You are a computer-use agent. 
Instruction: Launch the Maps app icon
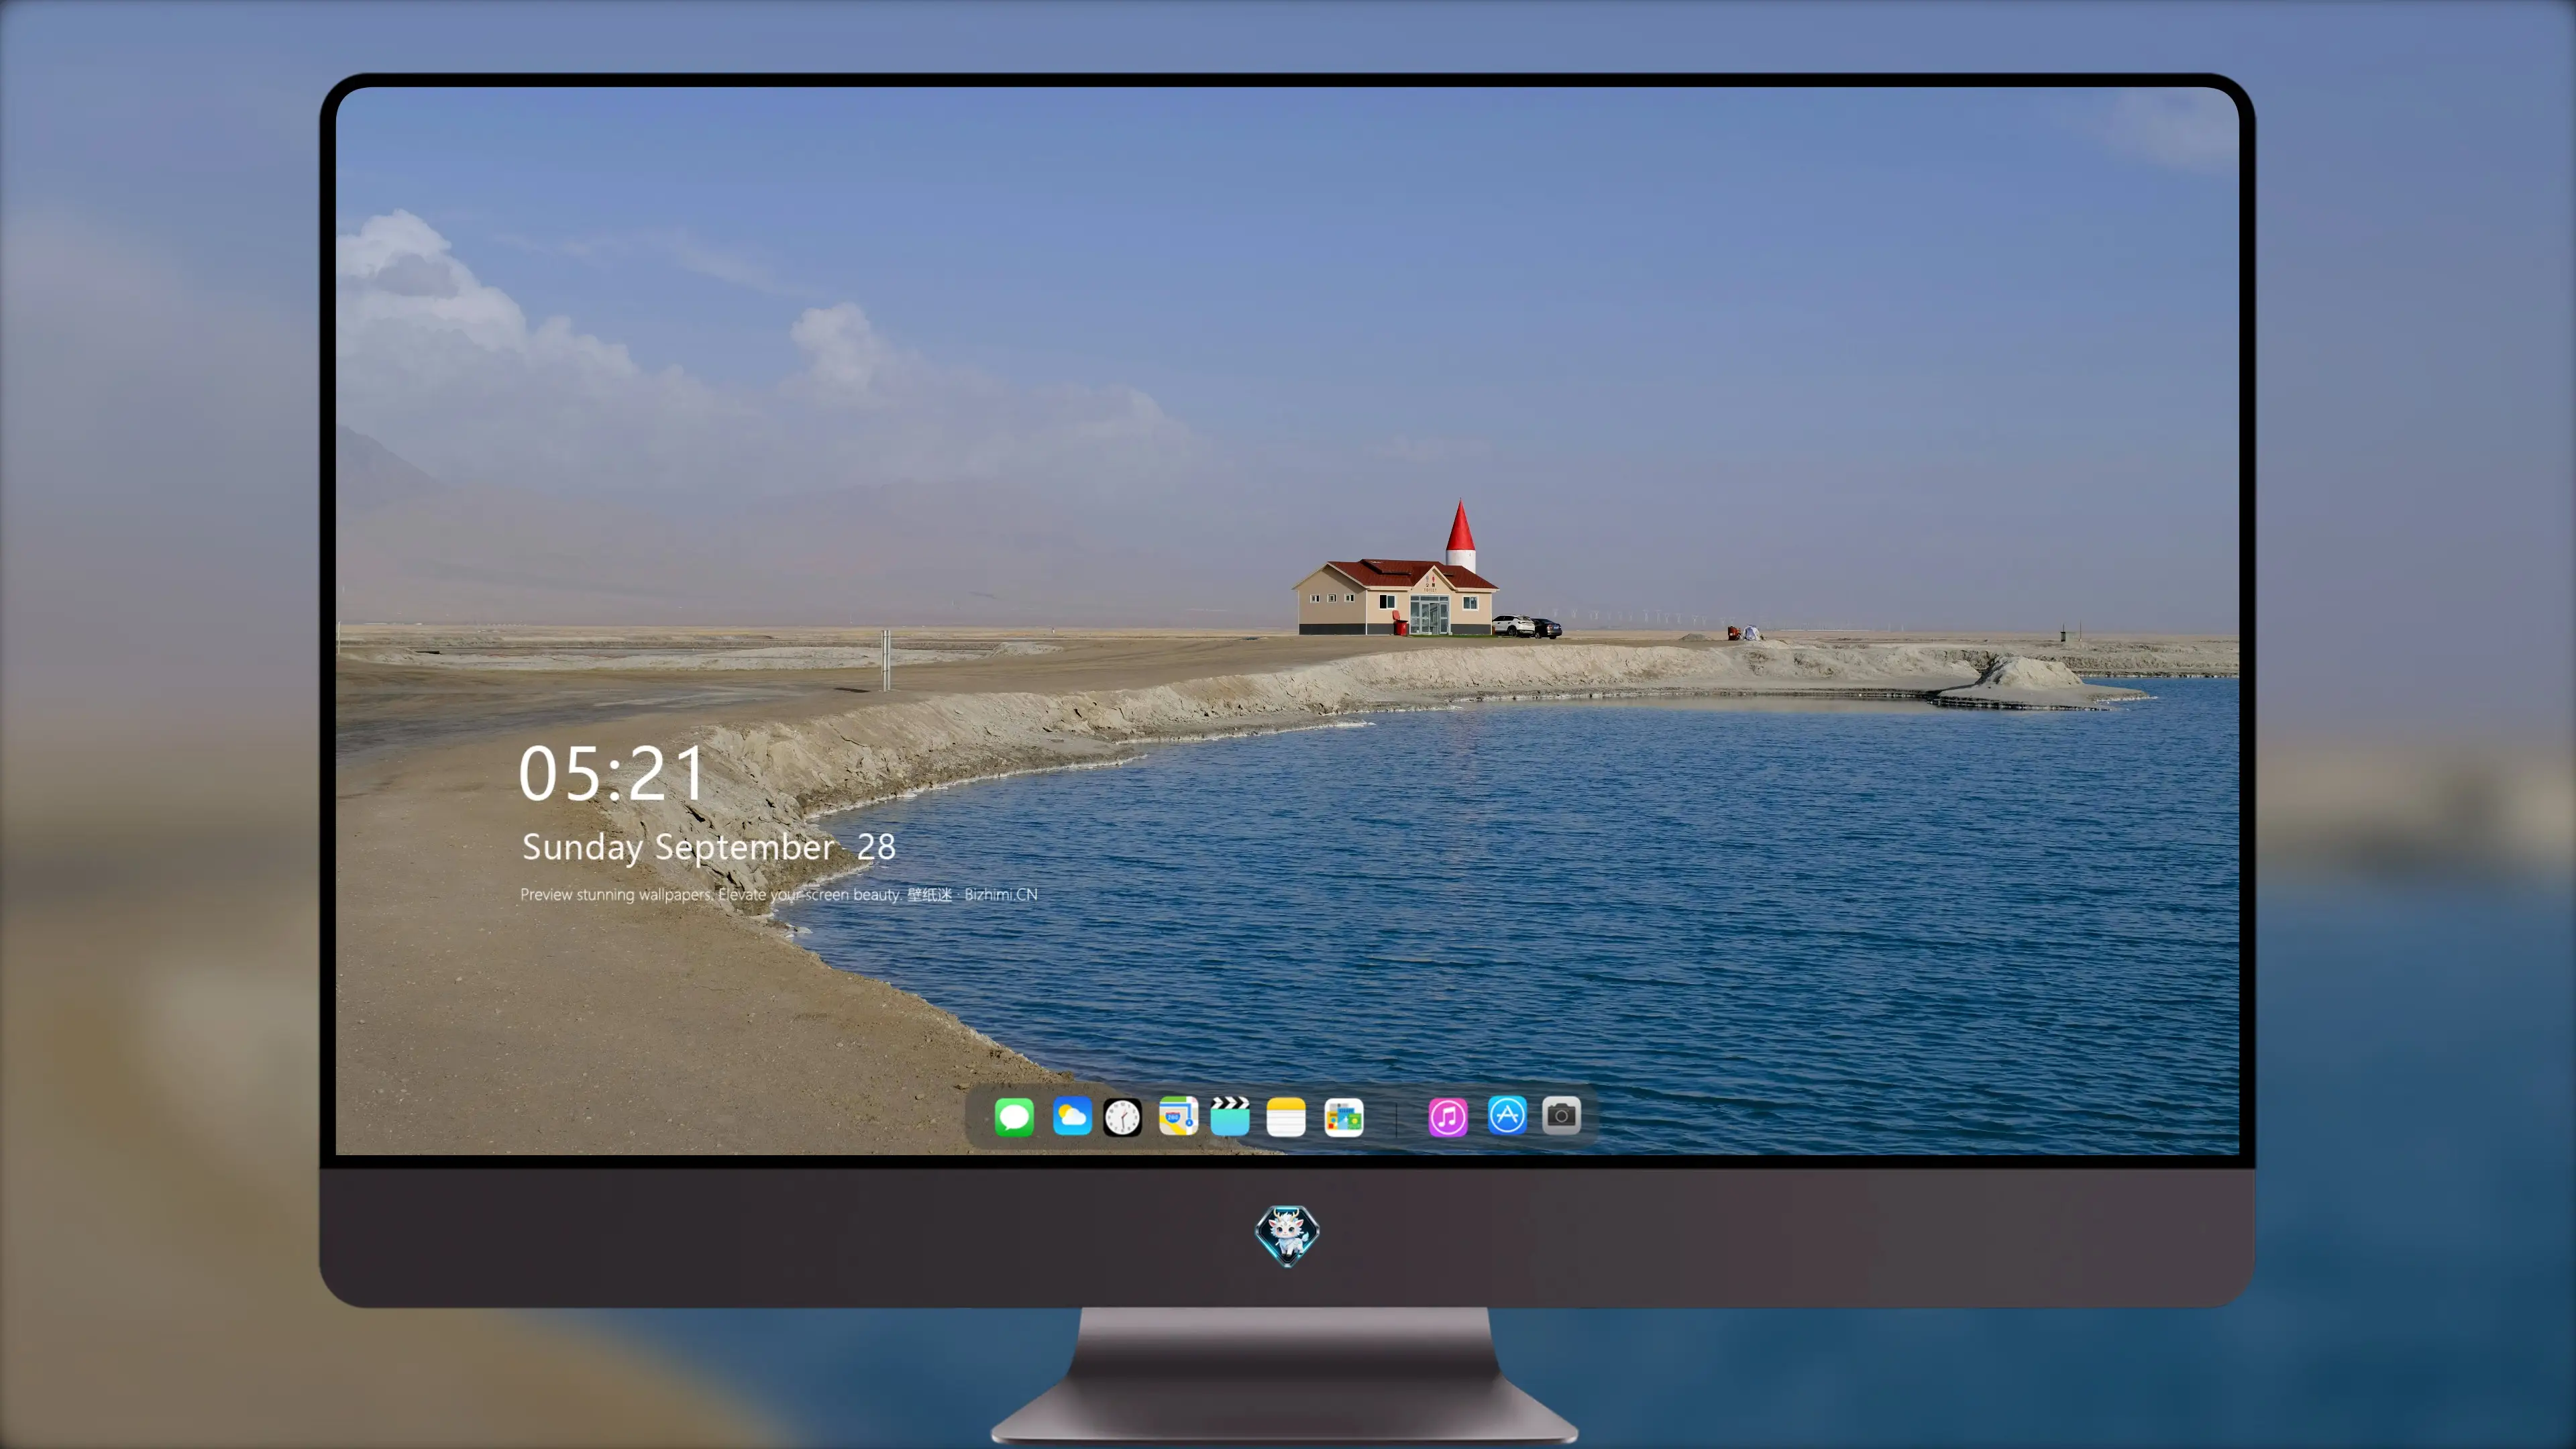(x=1178, y=1116)
